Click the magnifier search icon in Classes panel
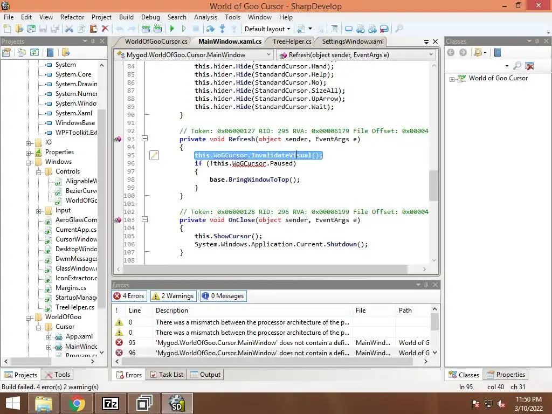 [517, 65]
